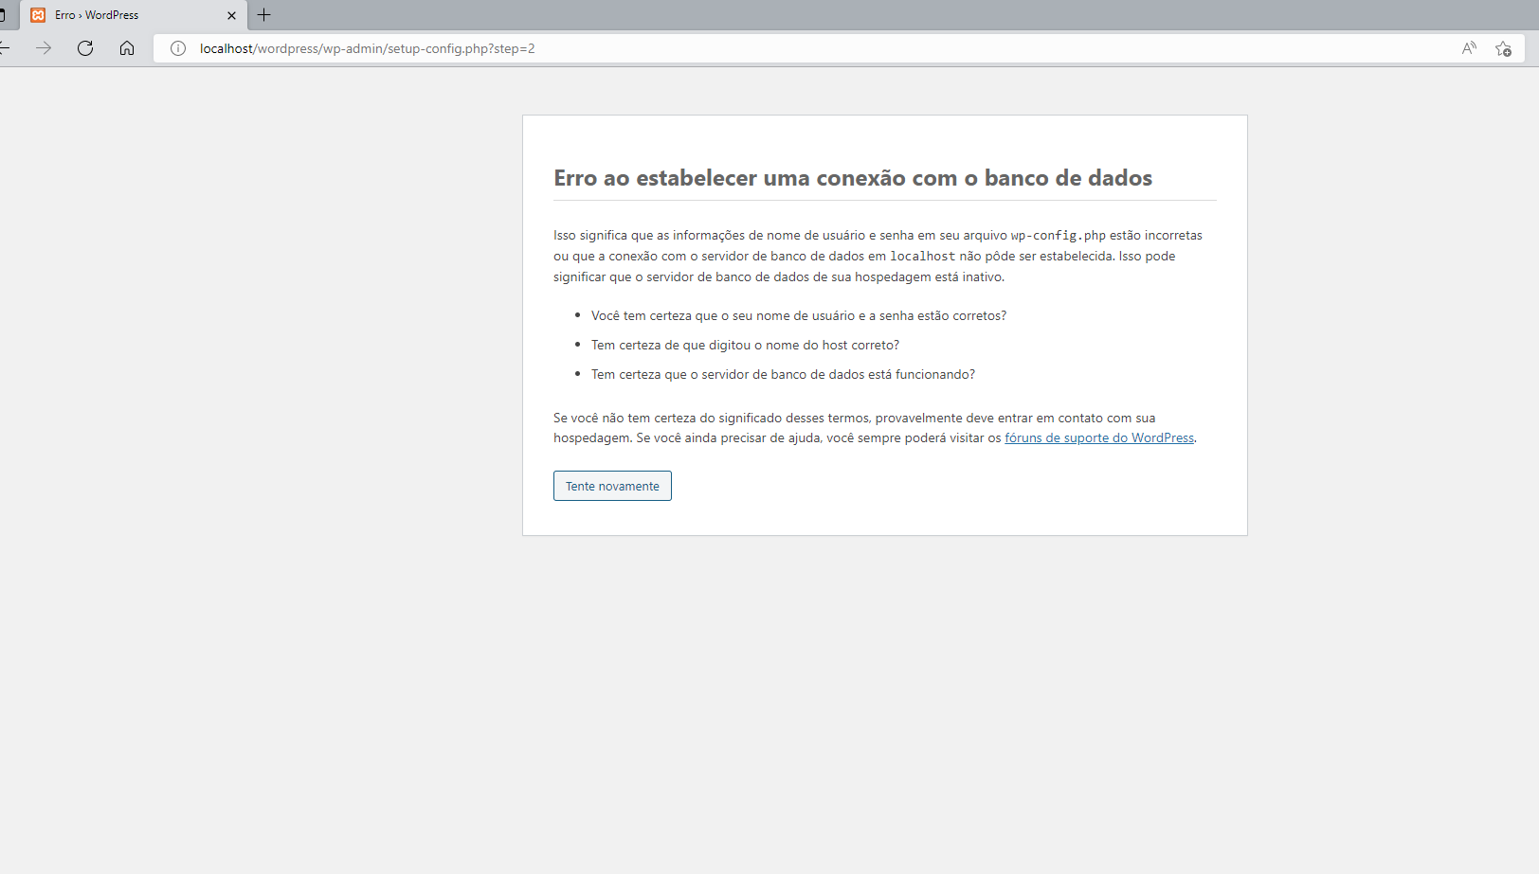The image size is (1539, 874).
Task: Open a new tab with plus button
Action: 264,15
